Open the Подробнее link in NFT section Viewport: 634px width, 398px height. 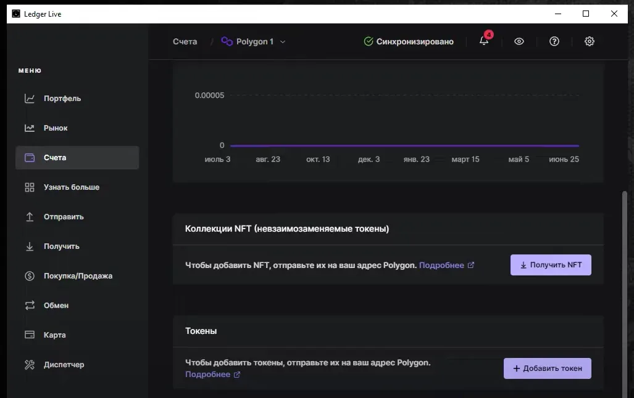[x=441, y=265]
